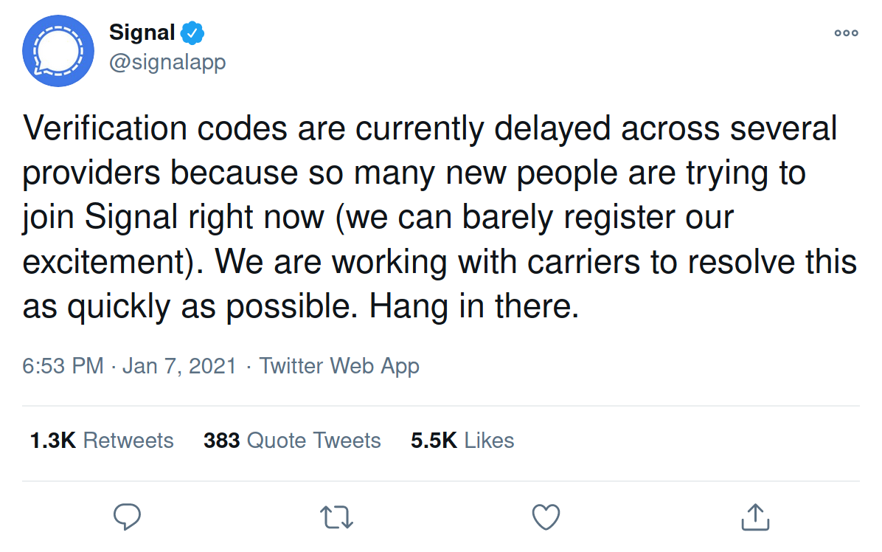Click the blue verified badge next to Signal
This screenshot has height=552, width=882.
[x=193, y=32]
